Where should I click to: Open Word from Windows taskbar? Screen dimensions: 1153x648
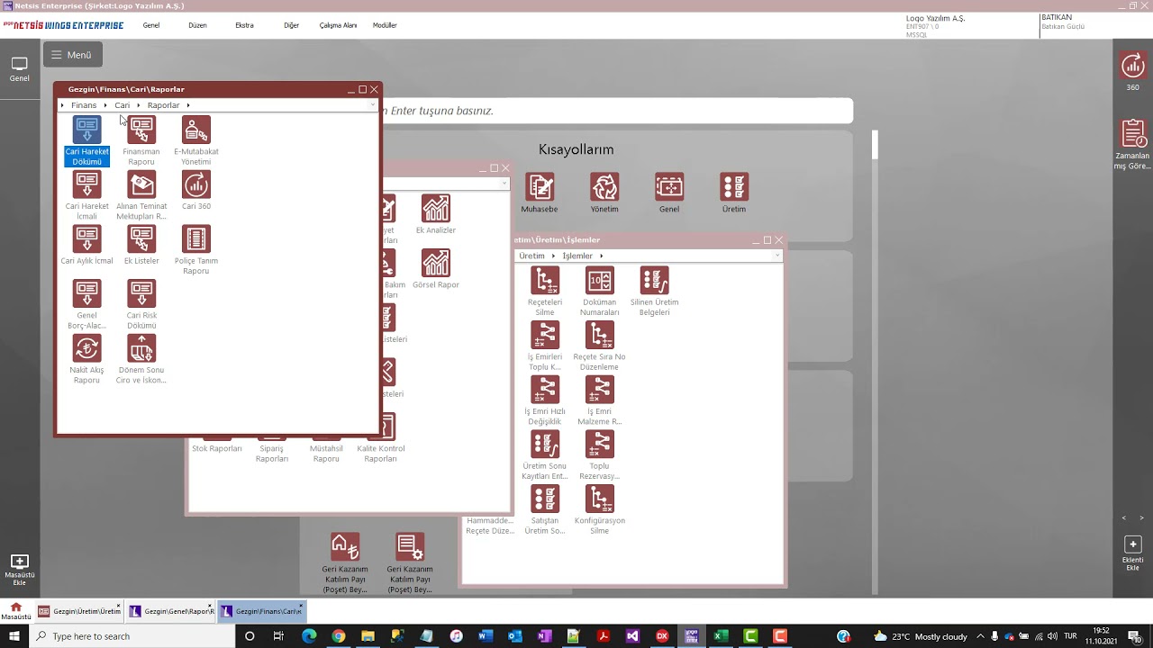click(x=486, y=636)
